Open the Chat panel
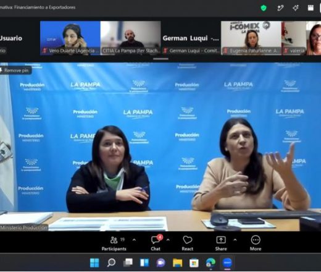321x272 pixels. click(x=156, y=244)
